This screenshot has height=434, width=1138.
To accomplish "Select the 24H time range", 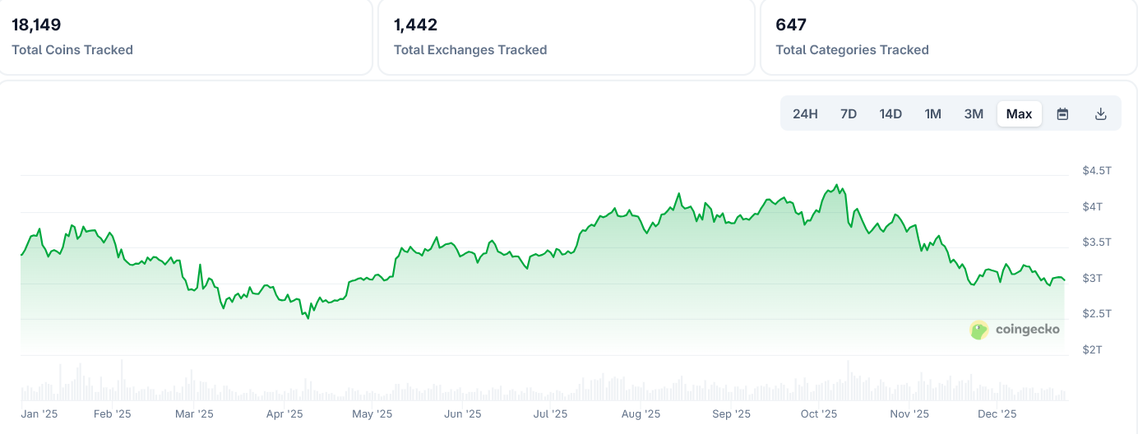I will click(805, 113).
